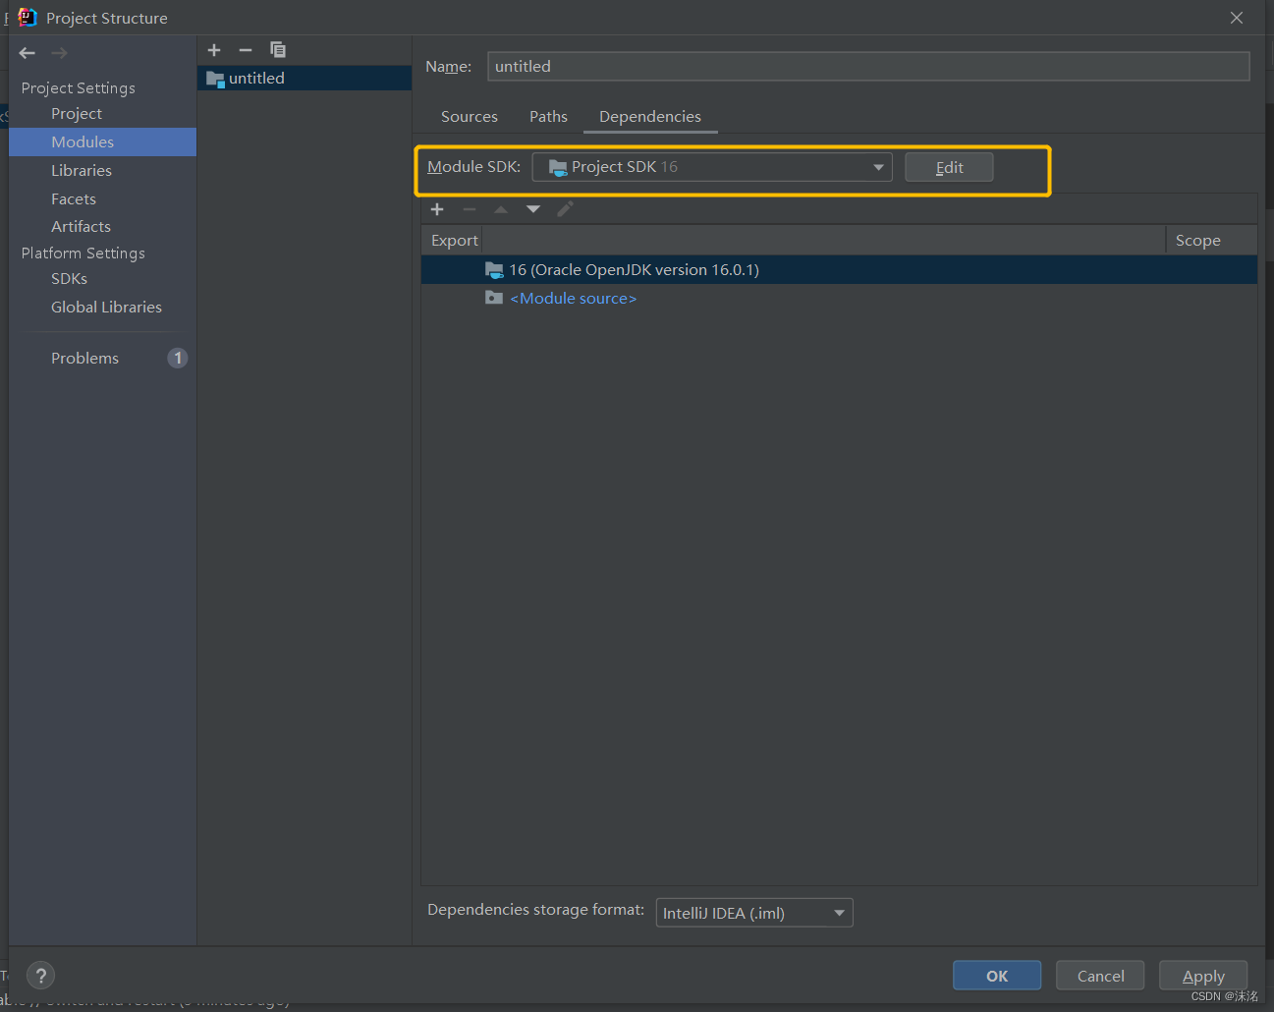Click the Apply button
Screen dimensions: 1274x1012
click(x=1203, y=976)
